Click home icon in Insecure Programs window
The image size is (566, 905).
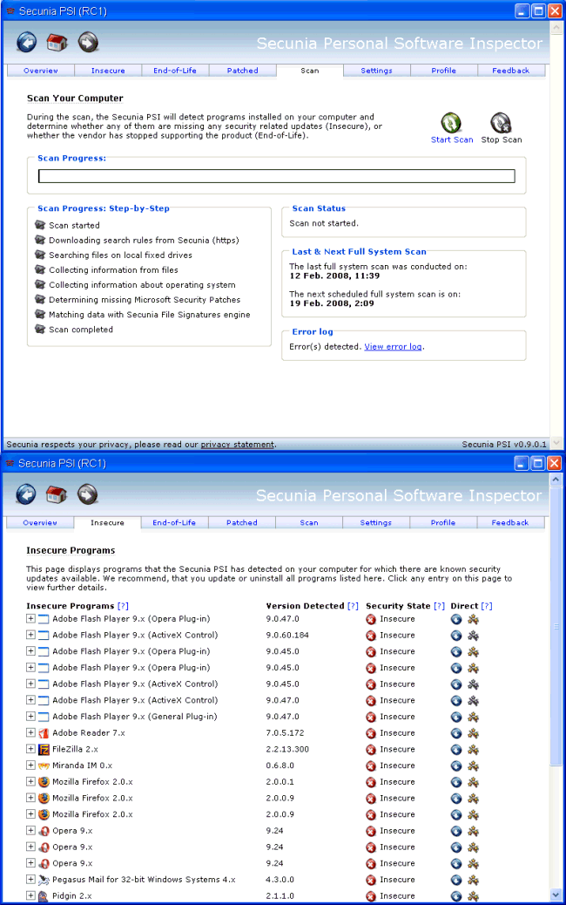(x=57, y=494)
